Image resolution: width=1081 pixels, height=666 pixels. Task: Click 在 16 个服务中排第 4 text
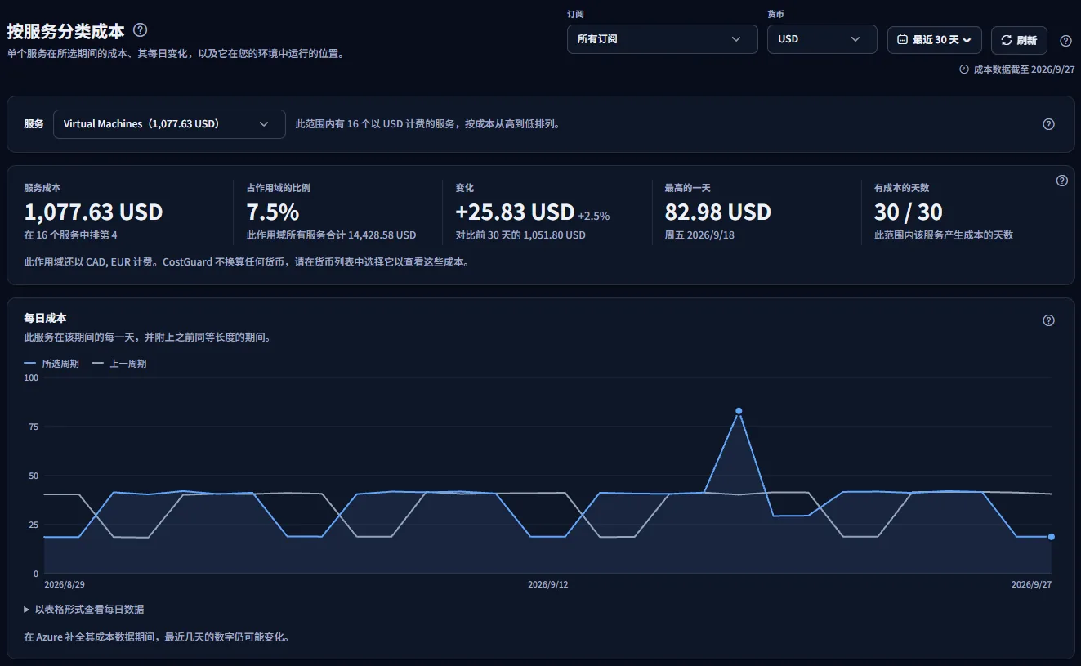pyautogui.click(x=71, y=235)
